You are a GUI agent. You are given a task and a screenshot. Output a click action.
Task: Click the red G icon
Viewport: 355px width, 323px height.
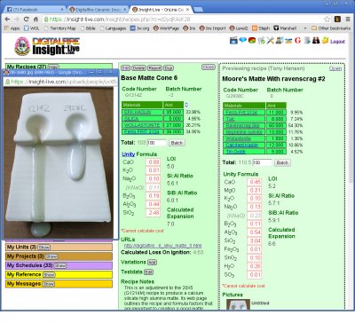coord(297,40)
